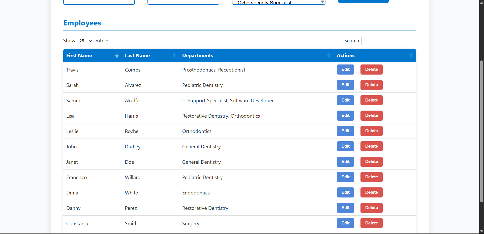The width and height of the screenshot is (484, 234).
Task: Focus the employee Search field
Action: point(388,41)
